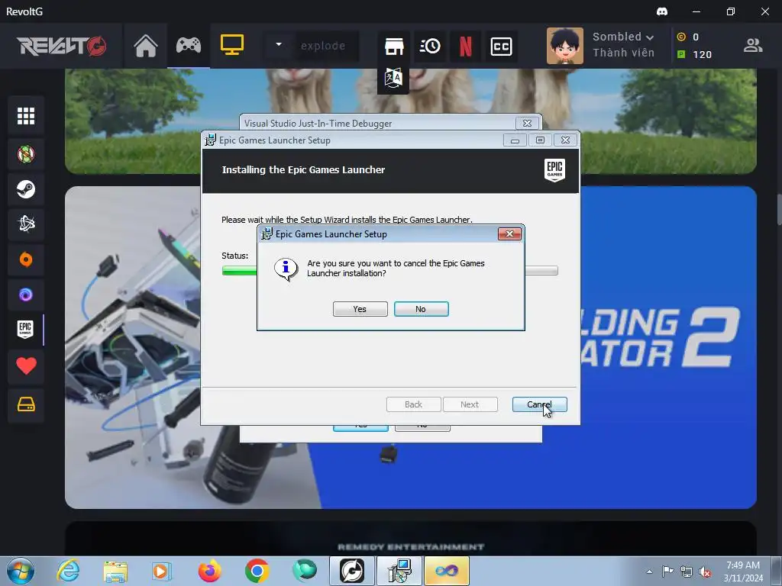The width and height of the screenshot is (782, 586).
Task: Select the second sidebar circular-arrows icon
Action: (26, 154)
